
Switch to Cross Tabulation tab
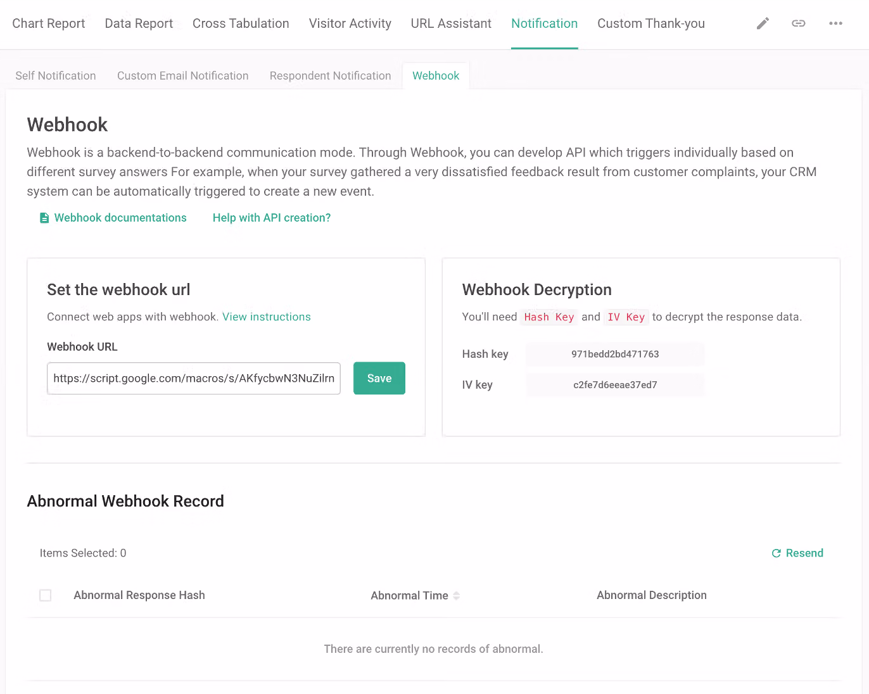tap(241, 23)
